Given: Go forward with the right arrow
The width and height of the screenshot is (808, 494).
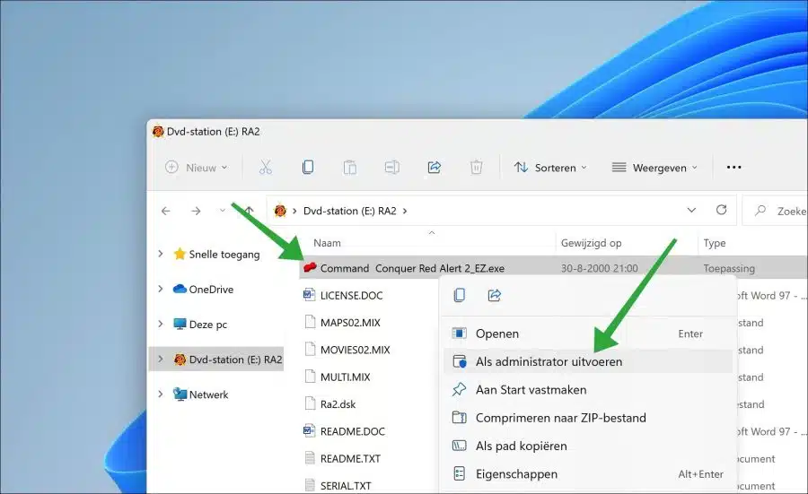Looking at the screenshot, I should pos(196,211).
